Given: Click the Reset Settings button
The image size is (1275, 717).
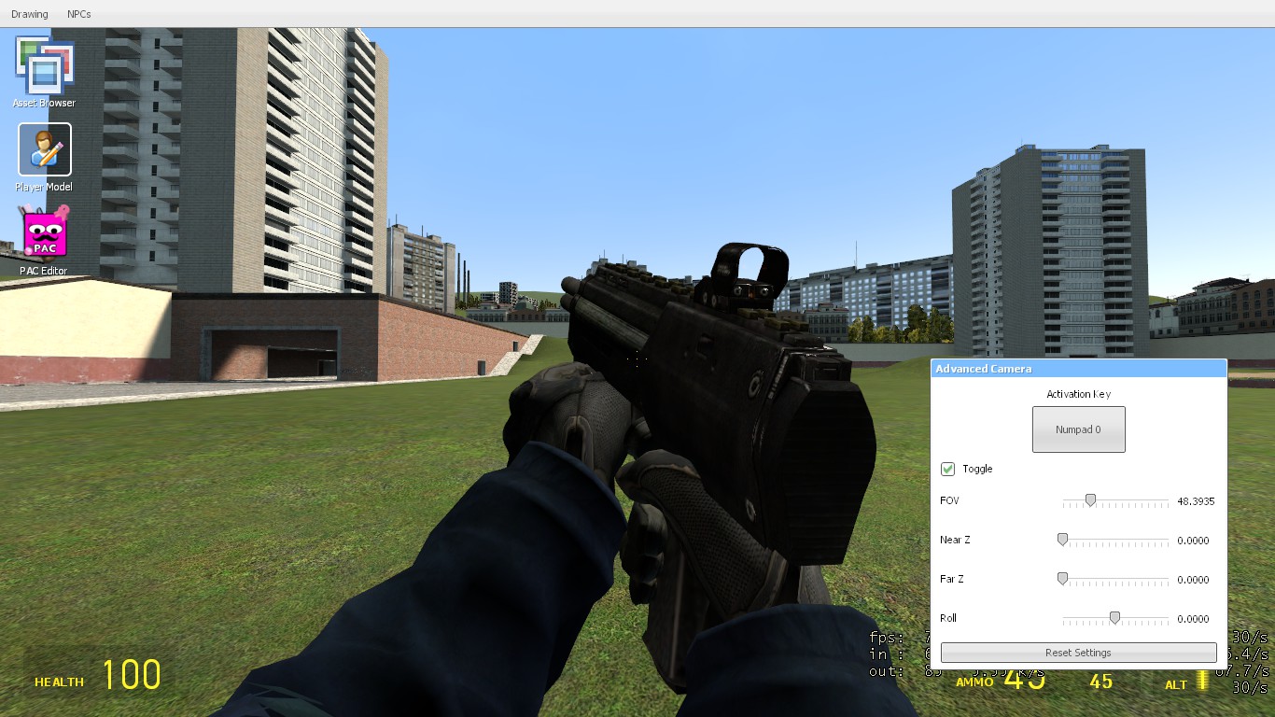Looking at the screenshot, I should 1078,653.
